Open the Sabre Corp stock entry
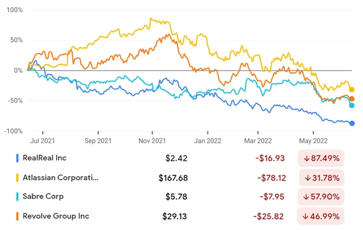The width and height of the screenshot is (363, 230). click(x=44, y=197)
